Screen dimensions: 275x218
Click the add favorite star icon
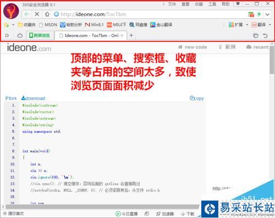(7, 25)
